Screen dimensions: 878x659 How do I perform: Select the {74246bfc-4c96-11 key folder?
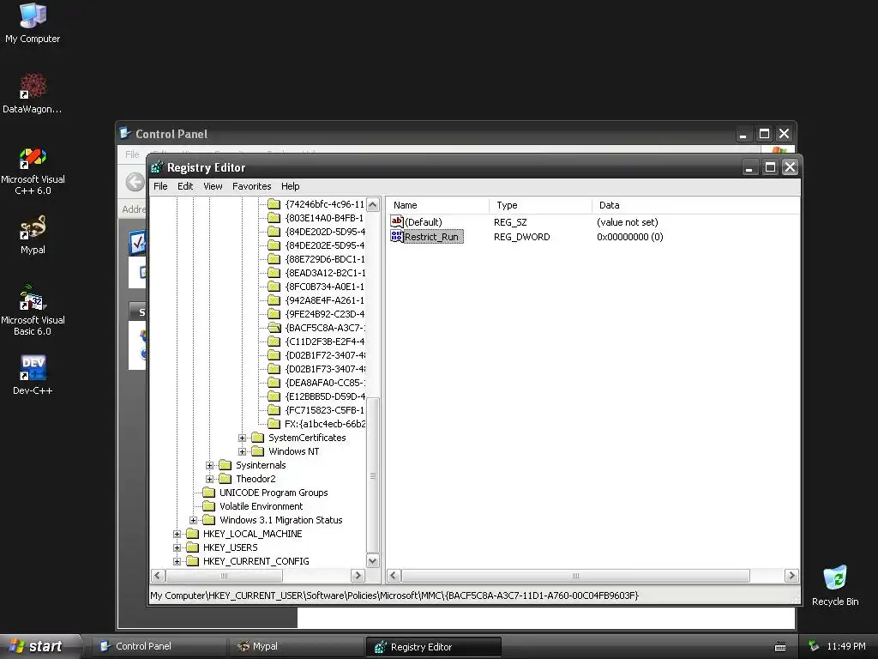(x=274, y=204)
